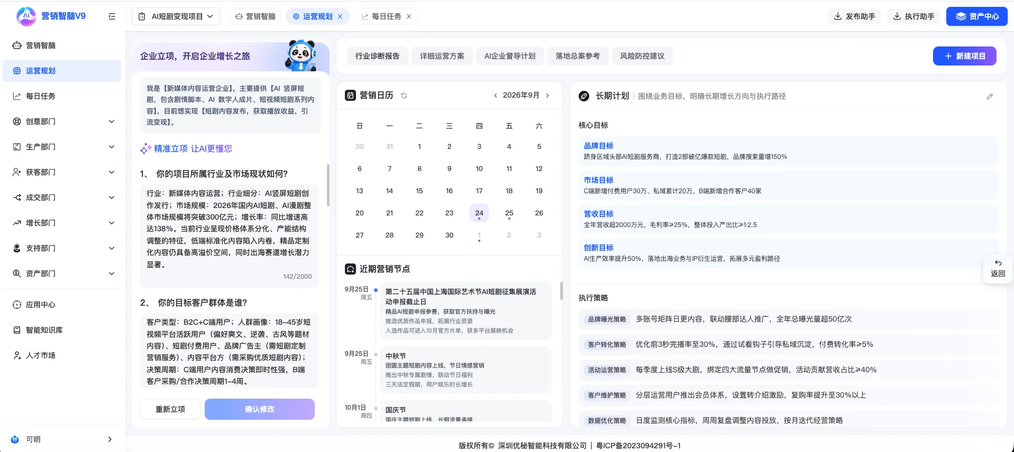Expand the 成交部门 chevron
The height and width of the screenshot is (452, 1014).
click(x=112, y=197)
